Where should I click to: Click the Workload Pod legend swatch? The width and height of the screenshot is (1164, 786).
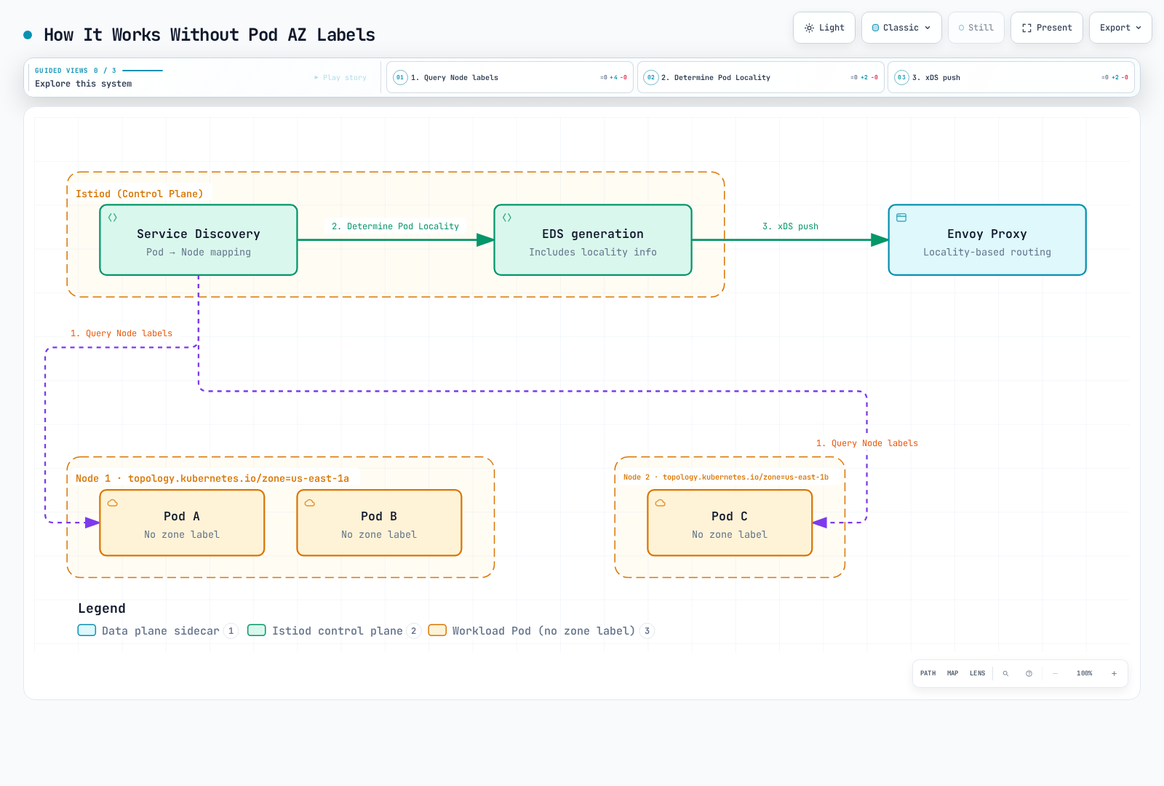coord(437,630)
